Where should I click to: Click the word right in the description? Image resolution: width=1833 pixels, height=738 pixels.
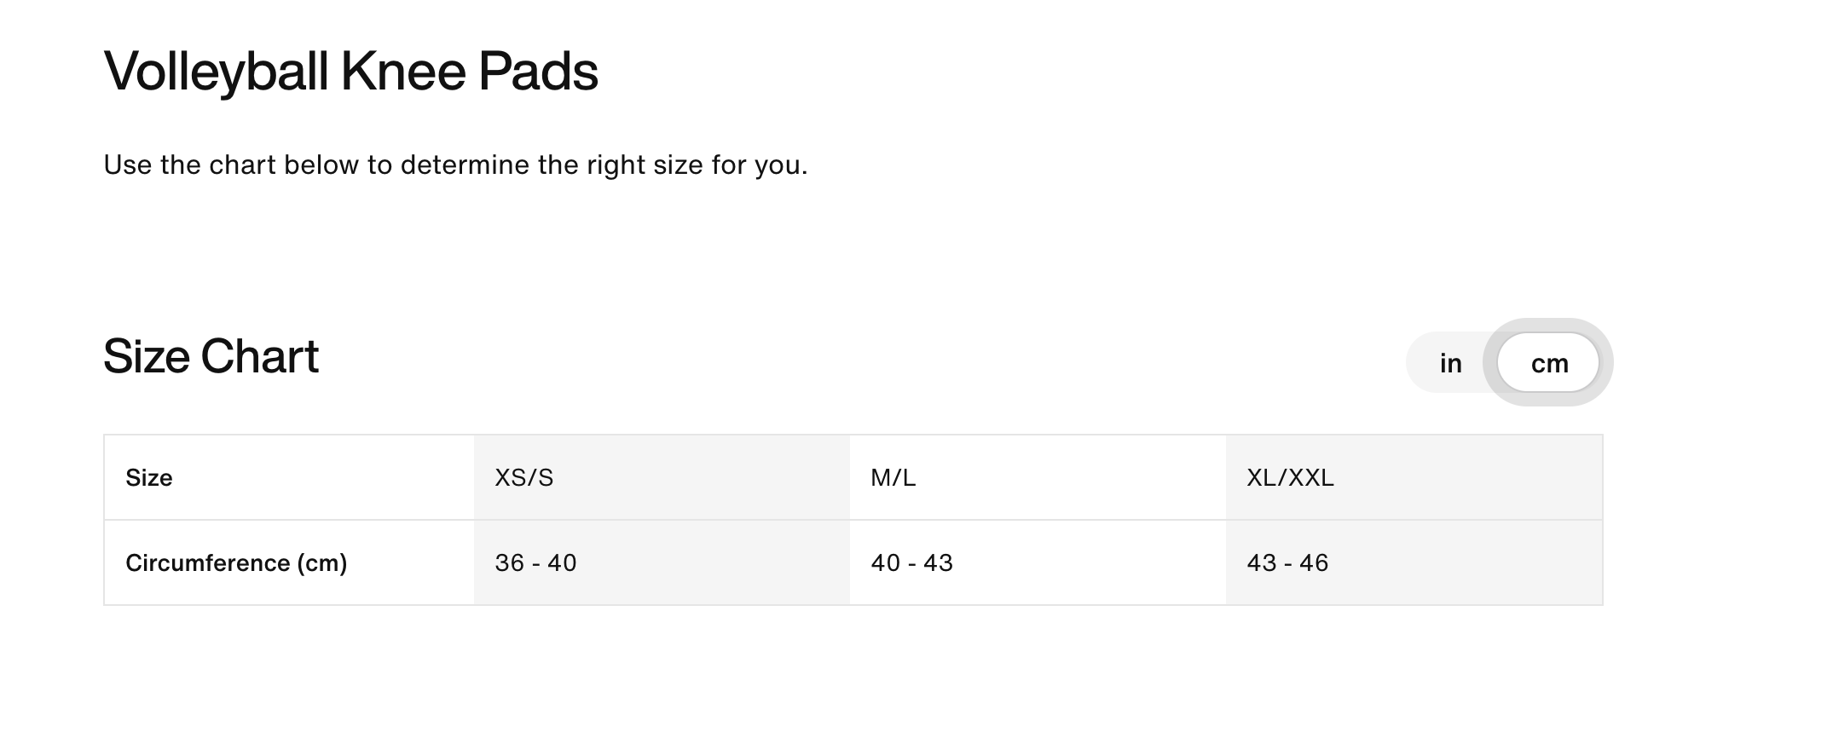pos(616,165)
